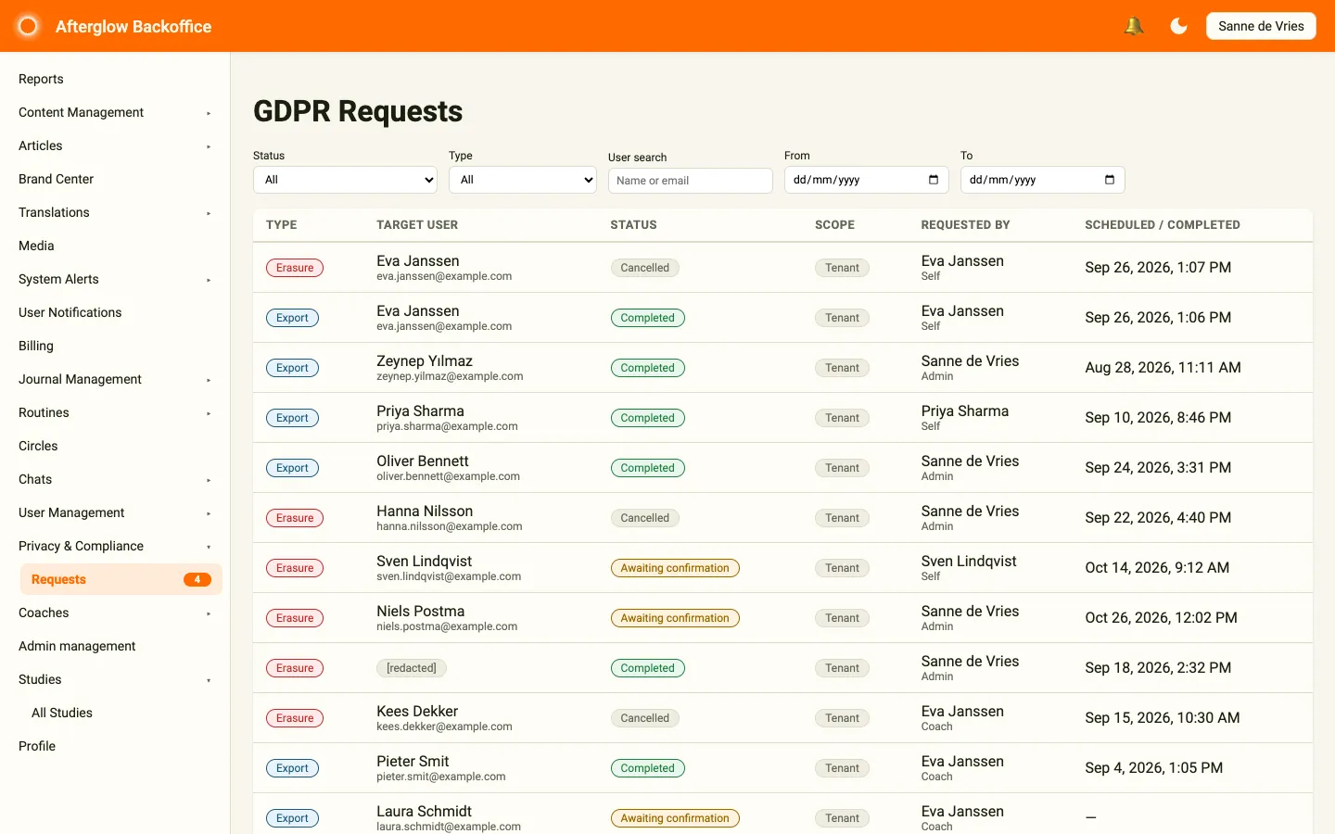The image size is (1335, 834).
Task: Open the To date calendar picker
Action: (1109, 180)
